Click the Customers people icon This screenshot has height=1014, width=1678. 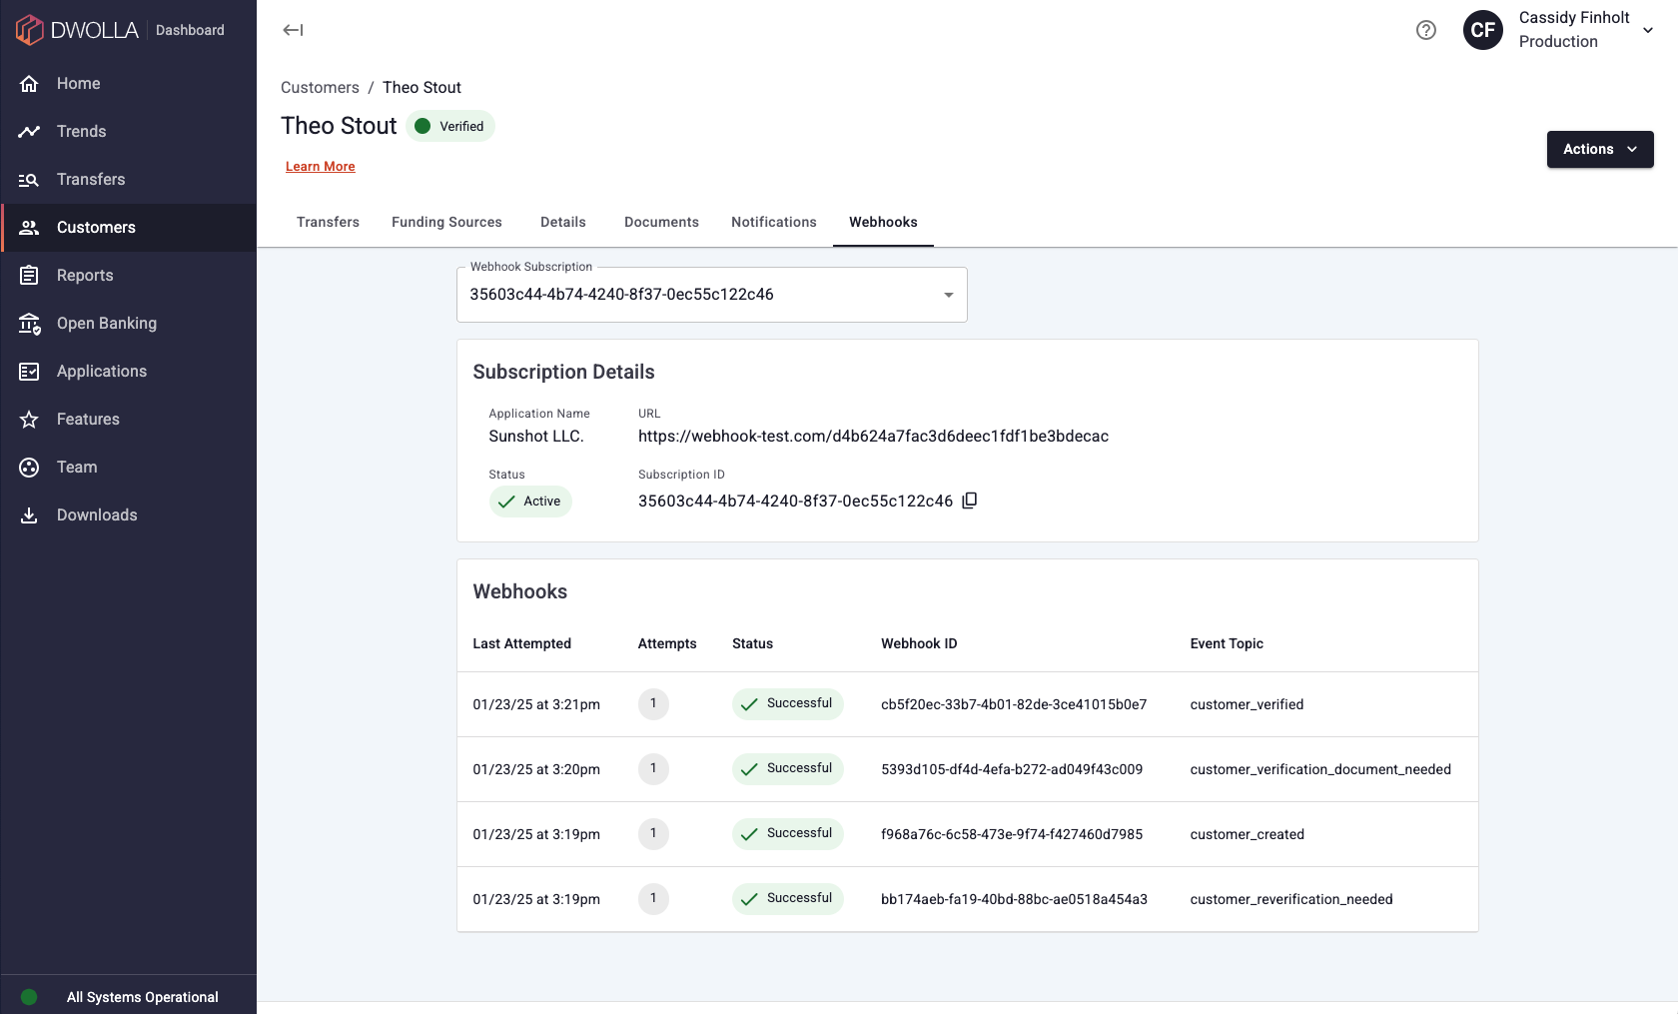tap(29, 228)
